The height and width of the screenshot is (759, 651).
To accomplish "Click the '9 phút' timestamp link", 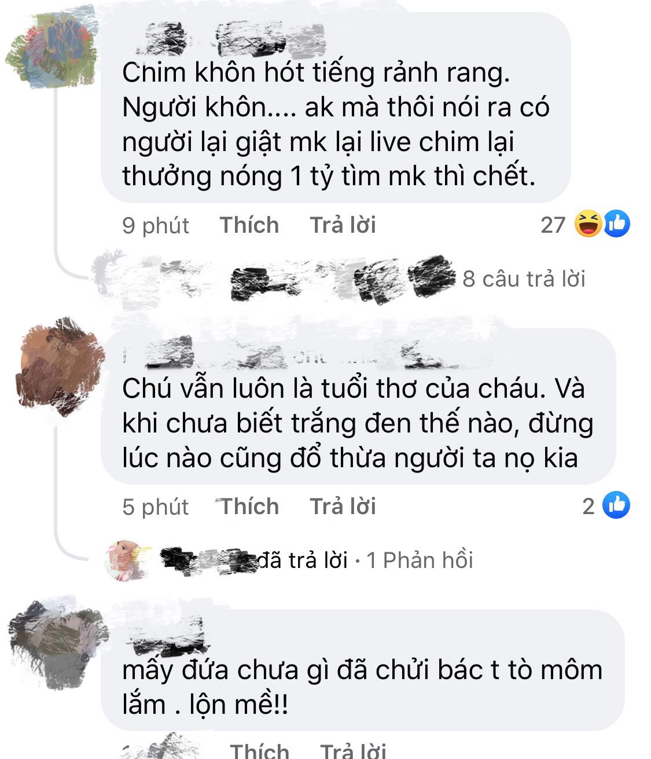I will 156,225.
